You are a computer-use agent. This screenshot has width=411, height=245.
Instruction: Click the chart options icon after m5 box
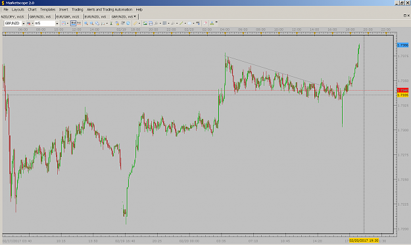pos(64,23)
